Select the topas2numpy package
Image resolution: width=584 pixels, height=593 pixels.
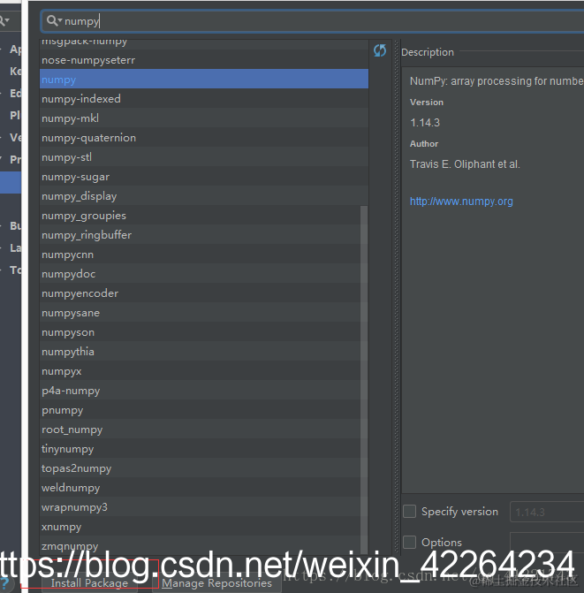click(x=200, y=468)
